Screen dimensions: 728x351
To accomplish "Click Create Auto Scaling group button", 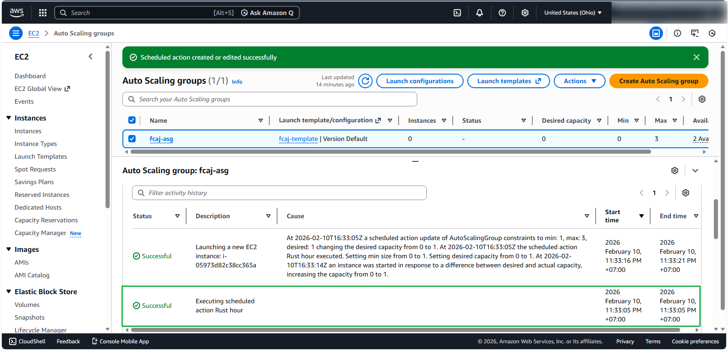I will point(658,81).
